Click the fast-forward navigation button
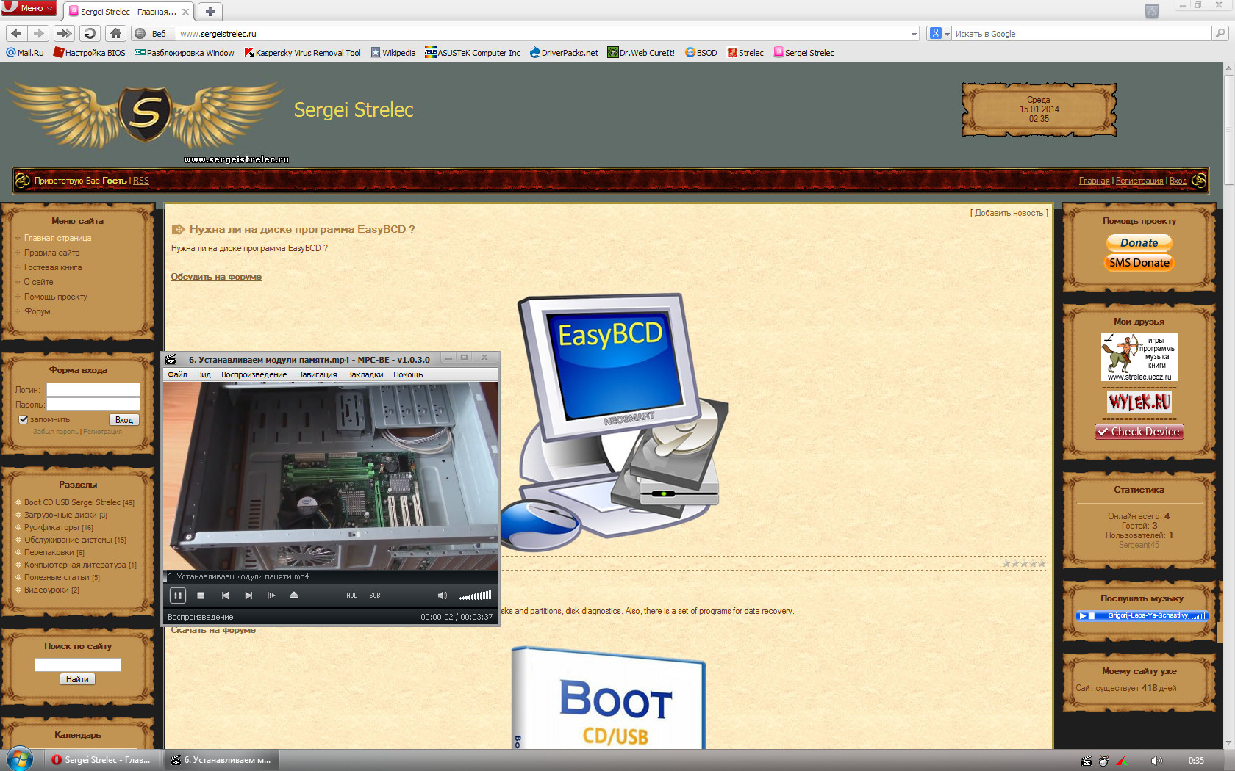The width and height of the screenshot is (1235, 771). click(65, 33)
